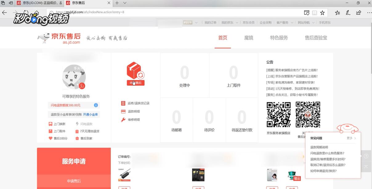Click the 待返还垫付款 count tile
This screenshot has height=189, width=372.
[x=242, y=120]
